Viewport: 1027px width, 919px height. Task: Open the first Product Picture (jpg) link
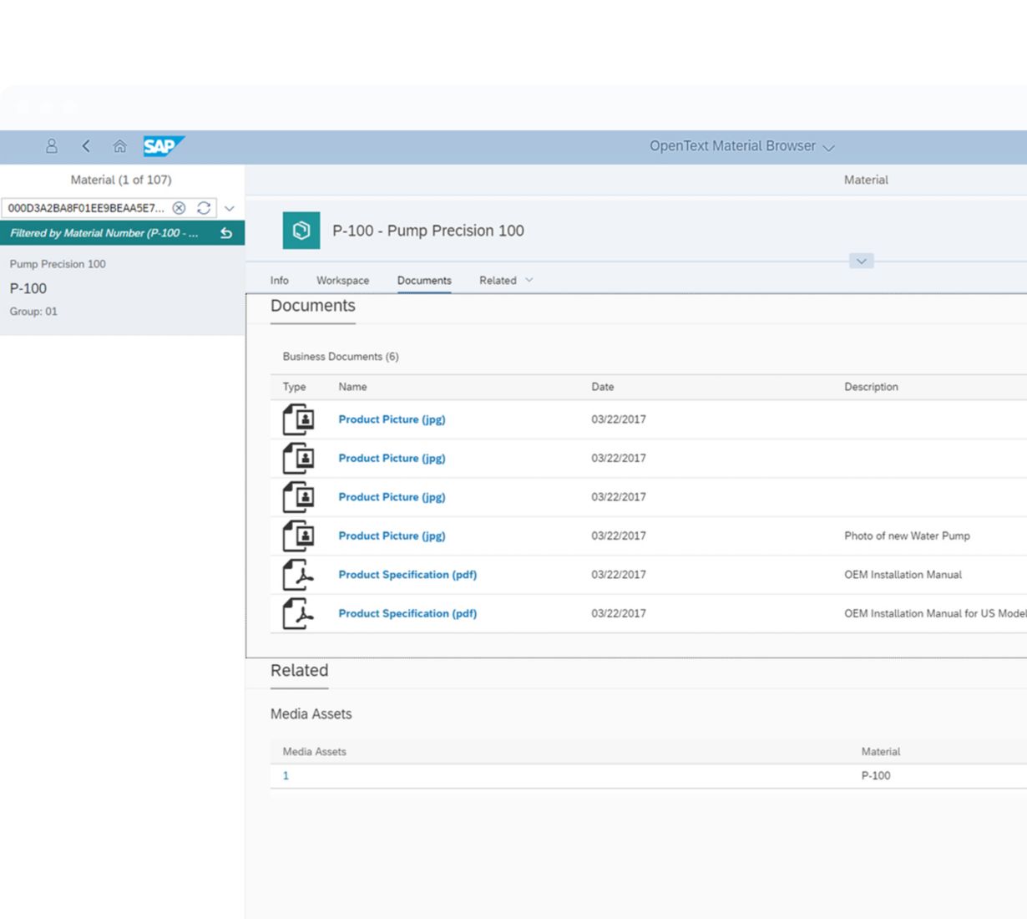[392, 419]
